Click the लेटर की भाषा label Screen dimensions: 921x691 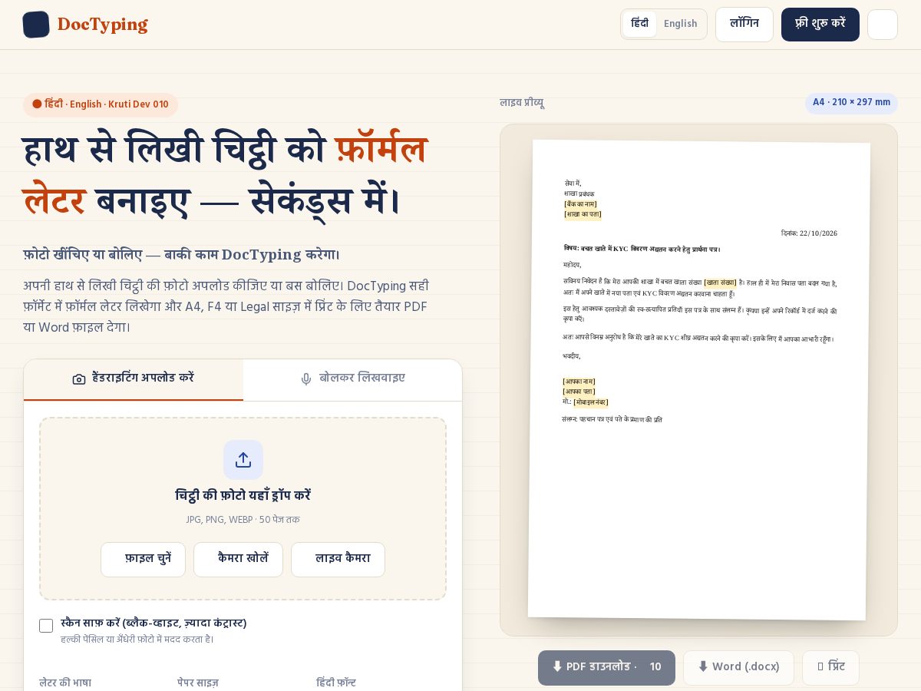[65, 683]
